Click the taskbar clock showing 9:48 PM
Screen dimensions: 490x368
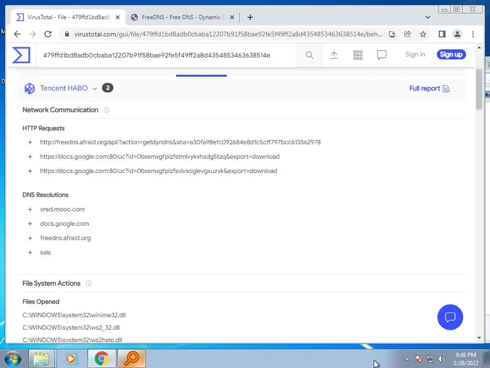pos(466,359)
